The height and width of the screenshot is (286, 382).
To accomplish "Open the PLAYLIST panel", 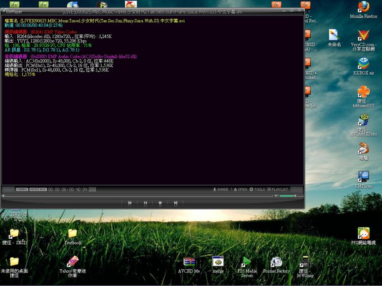I will [277, 189].
